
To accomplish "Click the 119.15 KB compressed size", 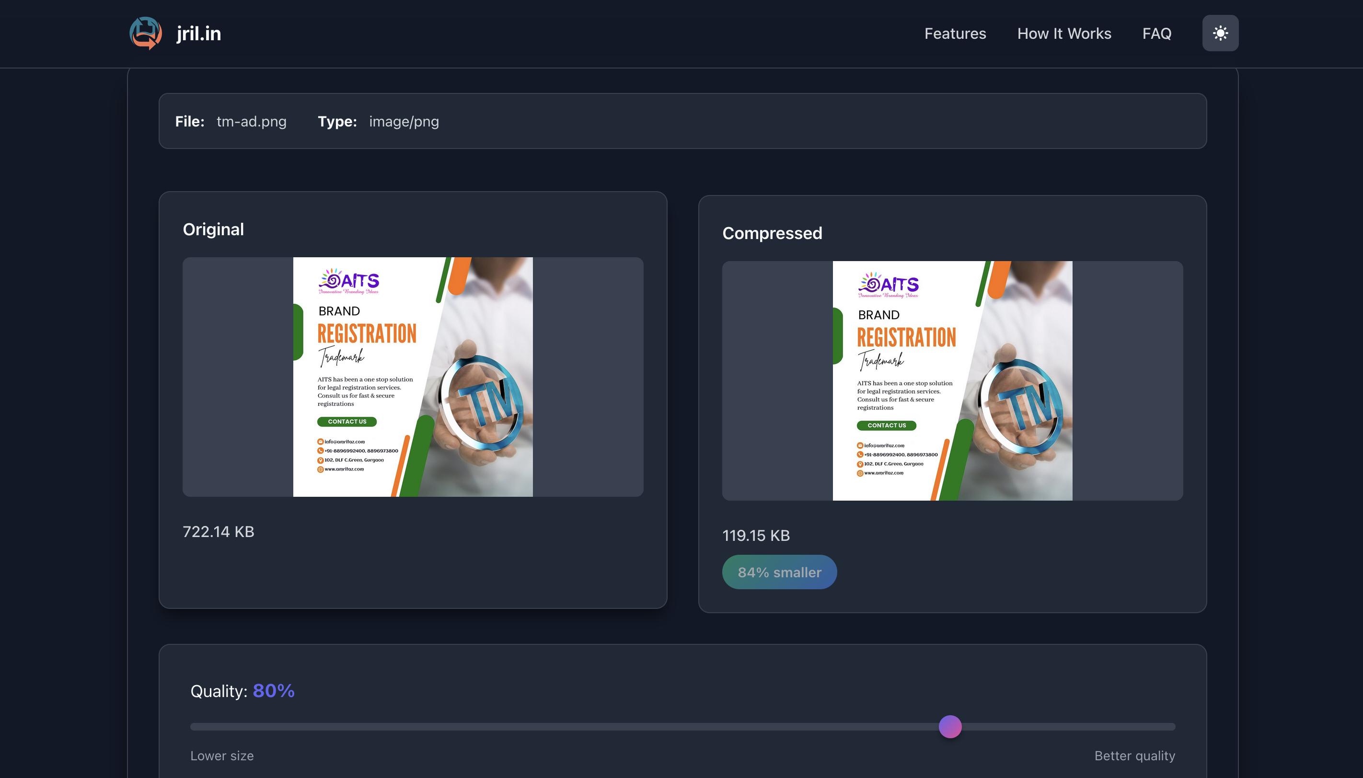I will pos(756,536).
